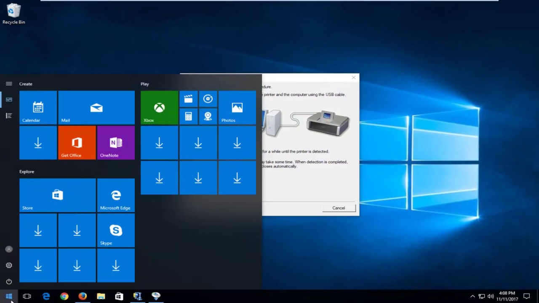Open the Calendar tile
539x303 pixels.
[38, 107]
